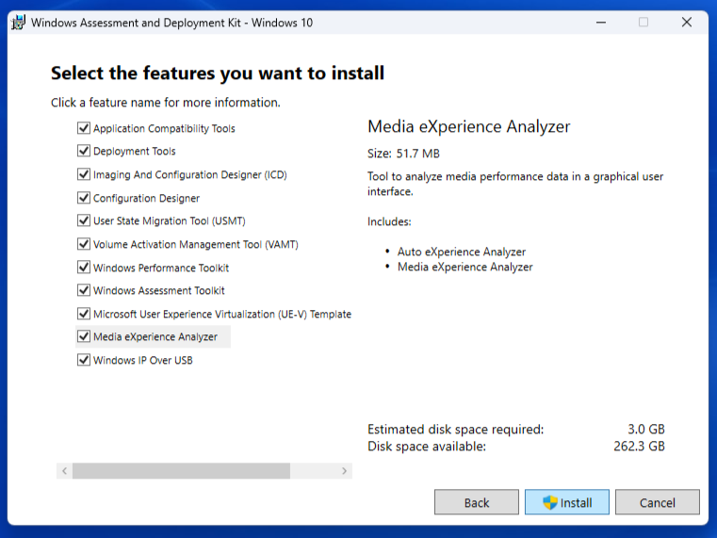Toggle the Windows IP Over USB checkbox

(x=84, y=360)
